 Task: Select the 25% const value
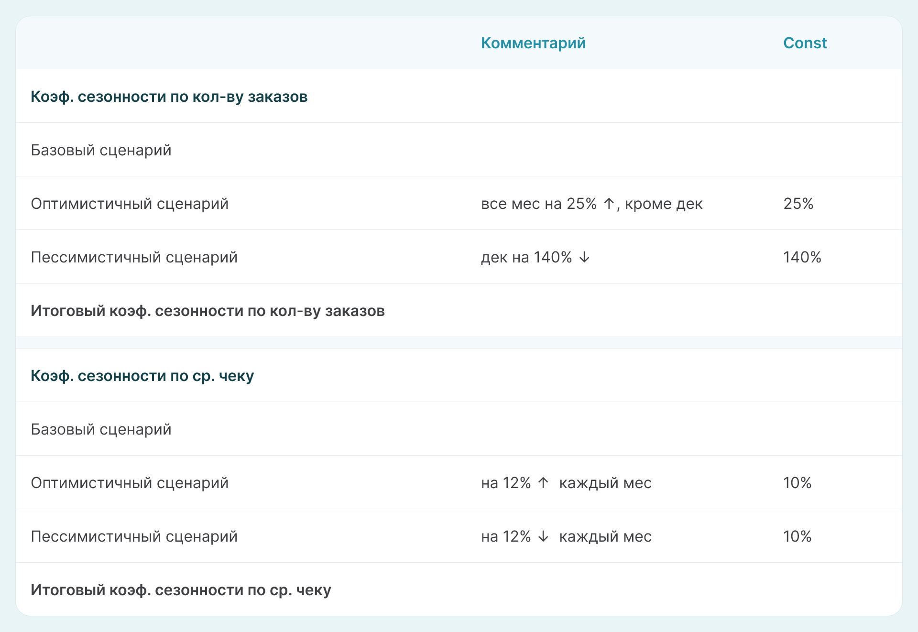click(798, 204)
